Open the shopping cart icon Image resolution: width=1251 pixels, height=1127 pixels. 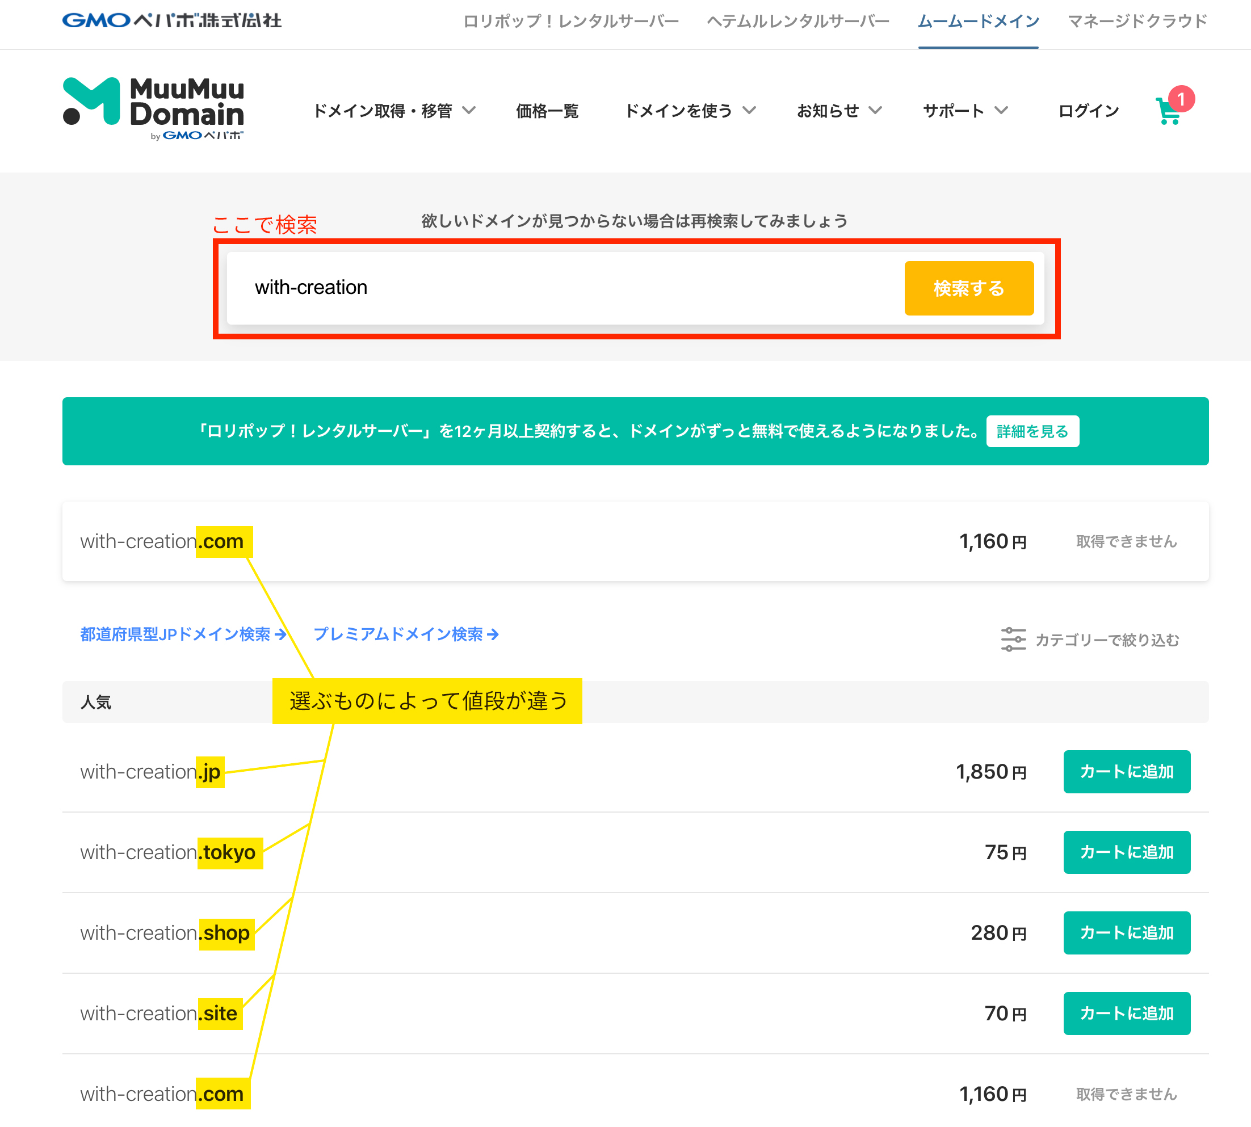[x=1168, y=111]
